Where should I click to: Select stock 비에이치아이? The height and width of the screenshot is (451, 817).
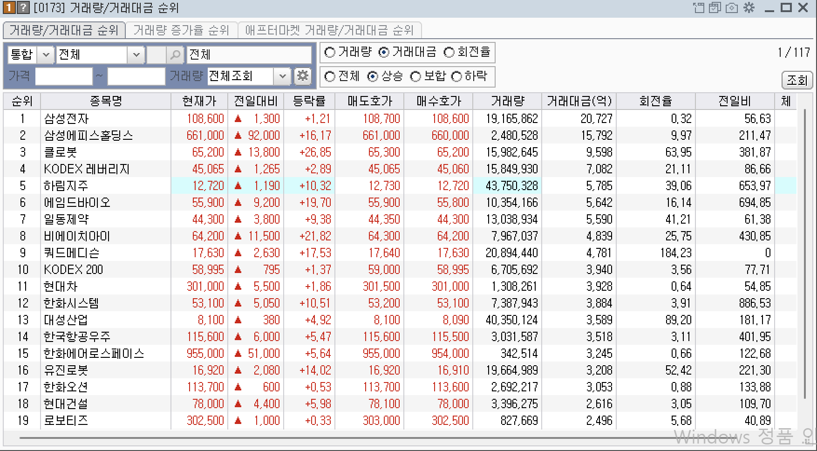77,236
